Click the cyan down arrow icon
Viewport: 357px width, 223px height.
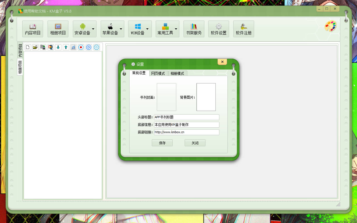click(x=58, y=47)
